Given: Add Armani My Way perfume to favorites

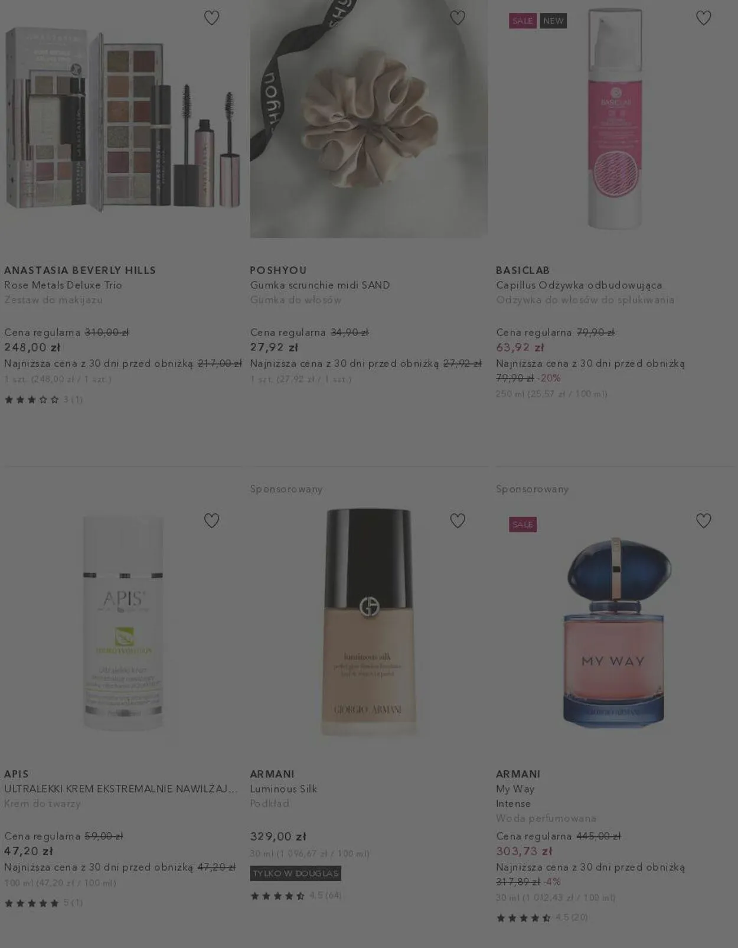Looking at the screenshot, I should pyautogui.click(x=703, y=520).
